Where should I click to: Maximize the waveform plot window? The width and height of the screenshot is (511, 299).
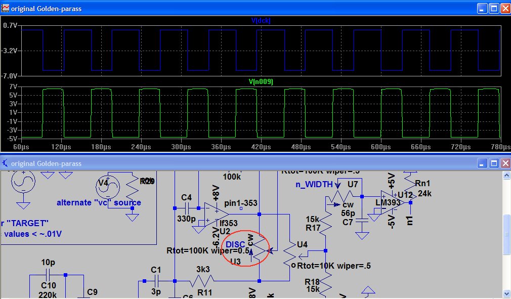pyautogui.click(x=494, y=9)
